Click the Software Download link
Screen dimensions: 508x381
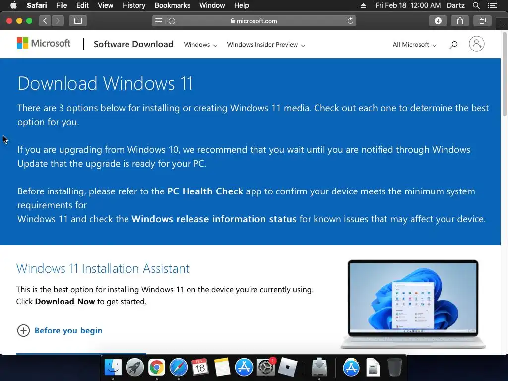pyautogui.click(x=133, y=44)
